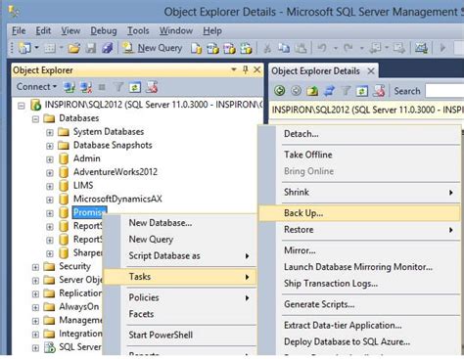Choose Extract Data-tier Application...
Viewport: 464px width, 359px height.
tap(359, 325)
